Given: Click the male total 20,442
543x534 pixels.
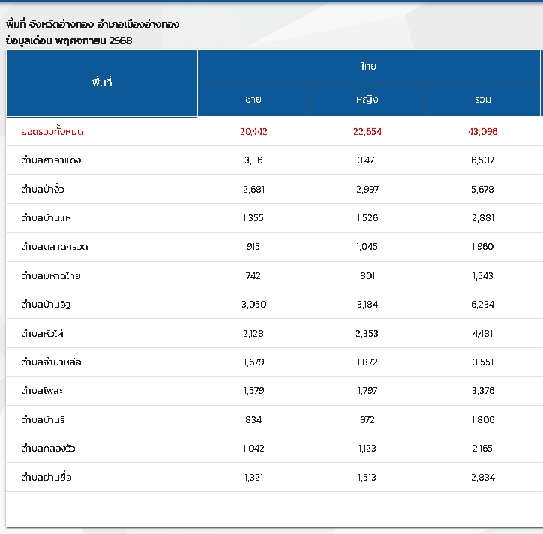Looking at the screenshot, I should 253,131.
